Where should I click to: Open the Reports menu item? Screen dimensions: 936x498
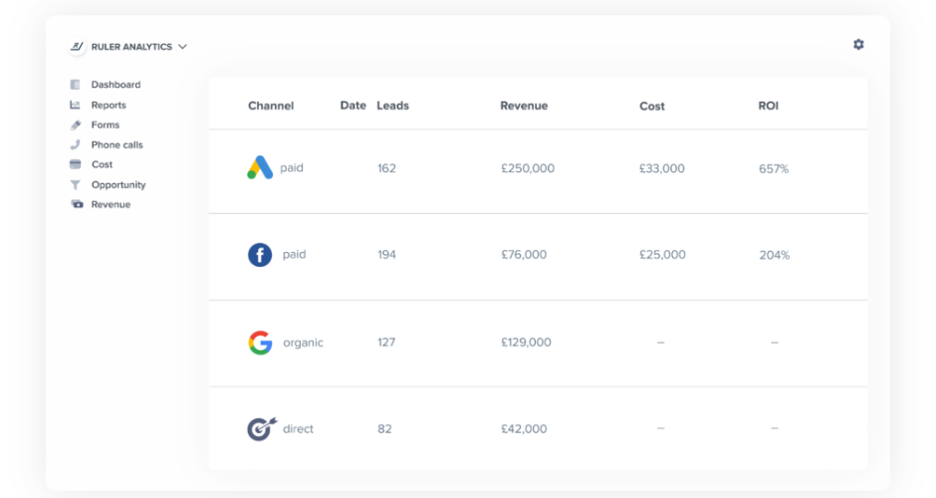[x=109, y=105]
